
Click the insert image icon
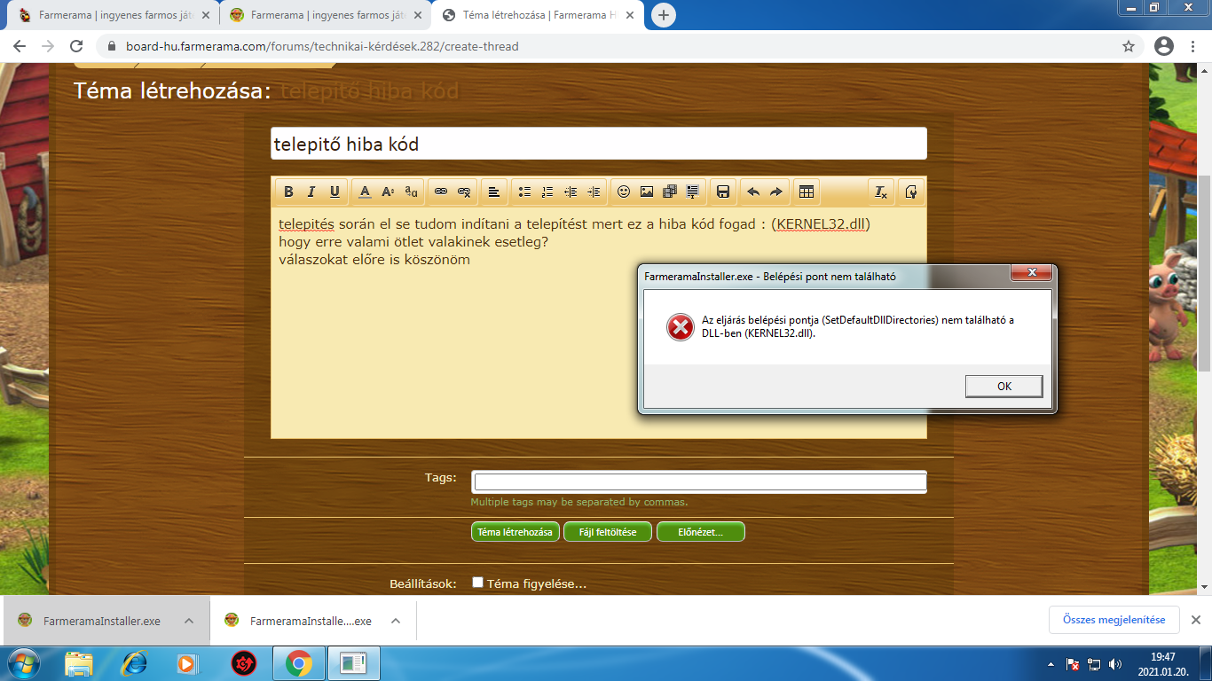647,192
